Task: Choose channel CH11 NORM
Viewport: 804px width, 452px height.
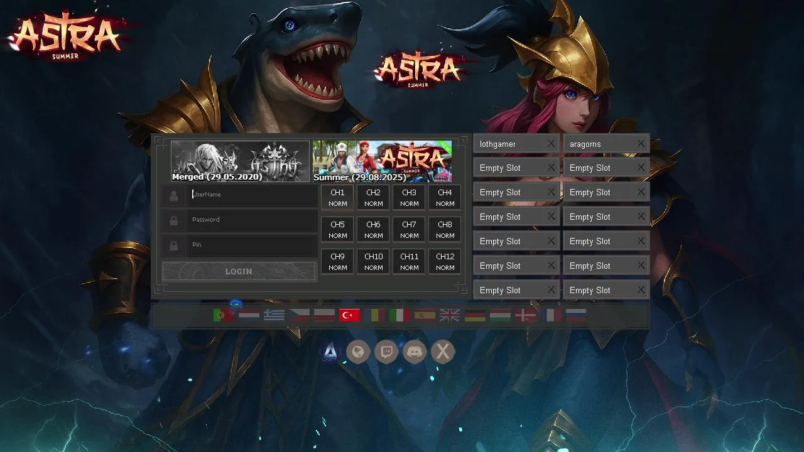Action: (x=409, y=261)
